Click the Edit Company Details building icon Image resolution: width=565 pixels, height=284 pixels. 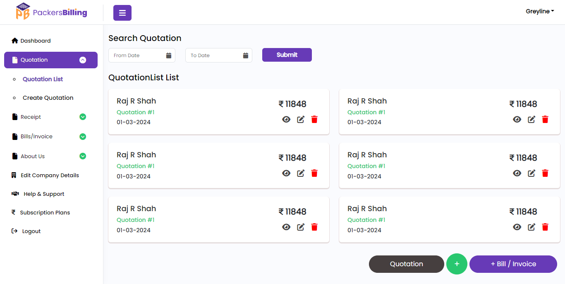(x=14, y=175)
